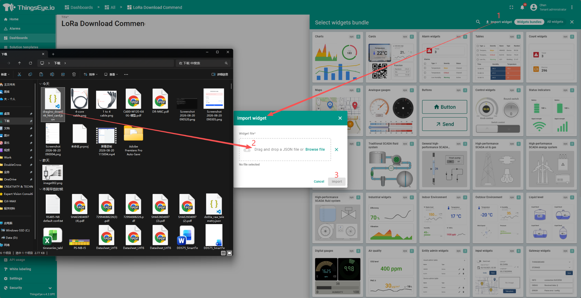Open White labeling in ThingsEye sidebar
Screen dimensions: 581x298
tap(28, 269)
